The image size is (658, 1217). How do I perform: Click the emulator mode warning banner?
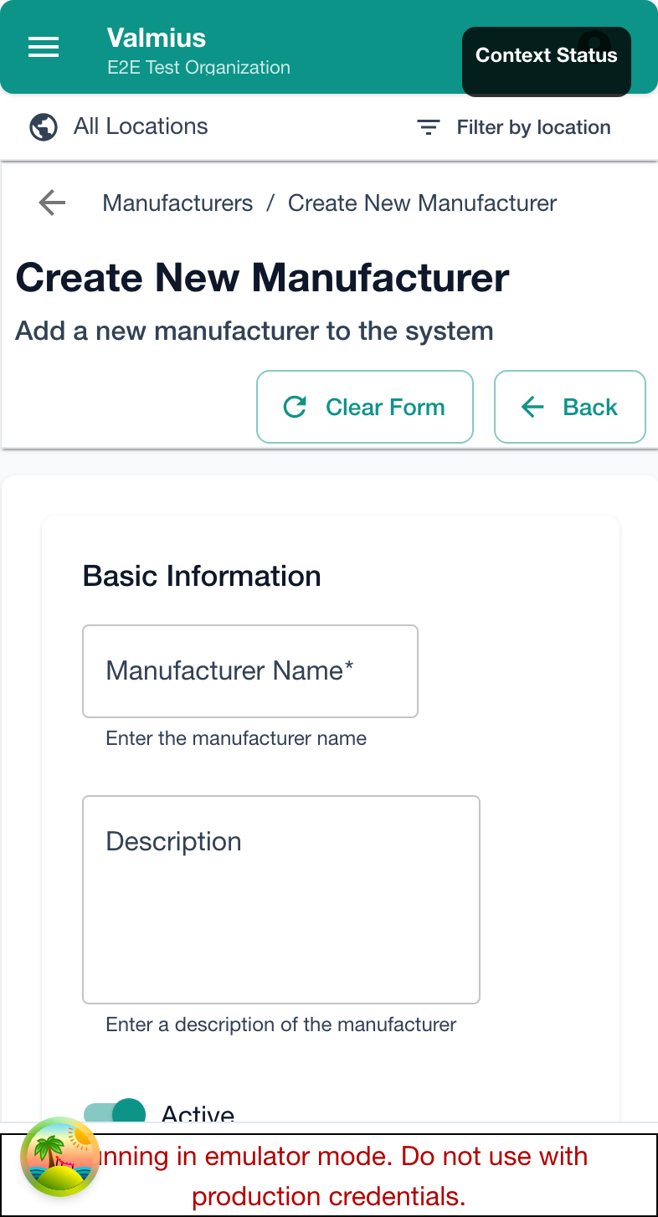[329, 1175]
